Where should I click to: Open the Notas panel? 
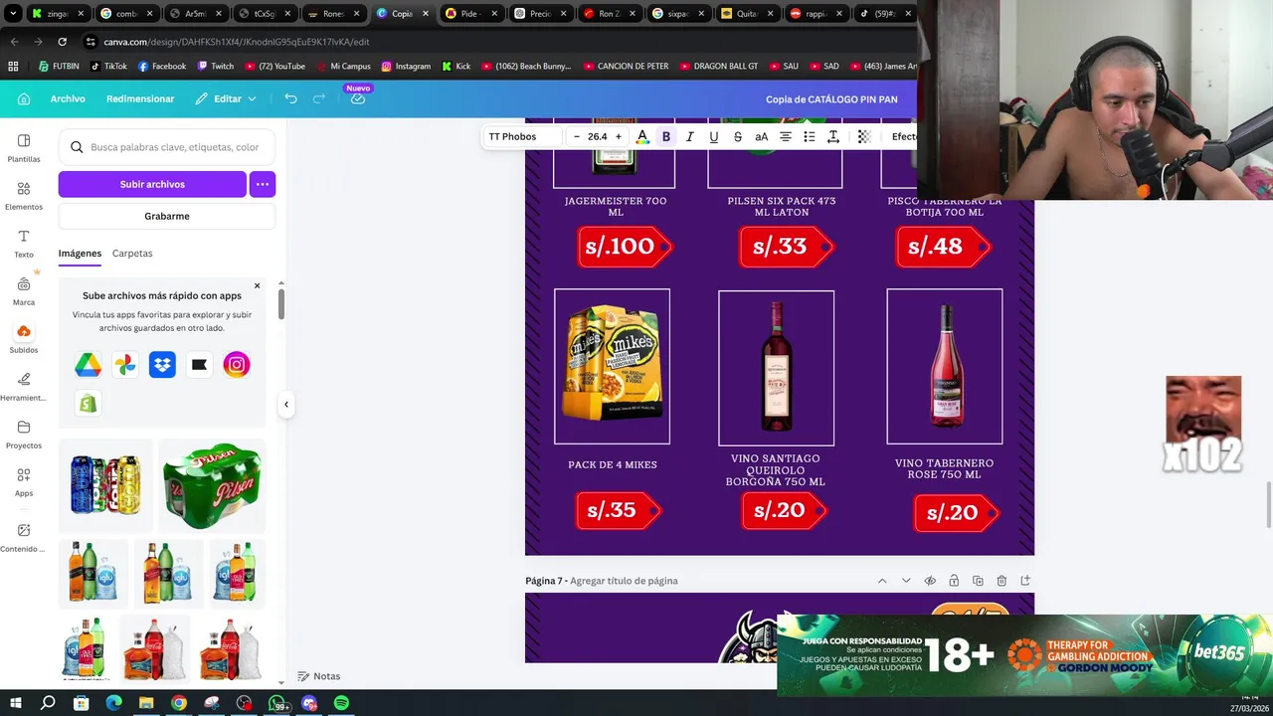[x=319, y=676]
